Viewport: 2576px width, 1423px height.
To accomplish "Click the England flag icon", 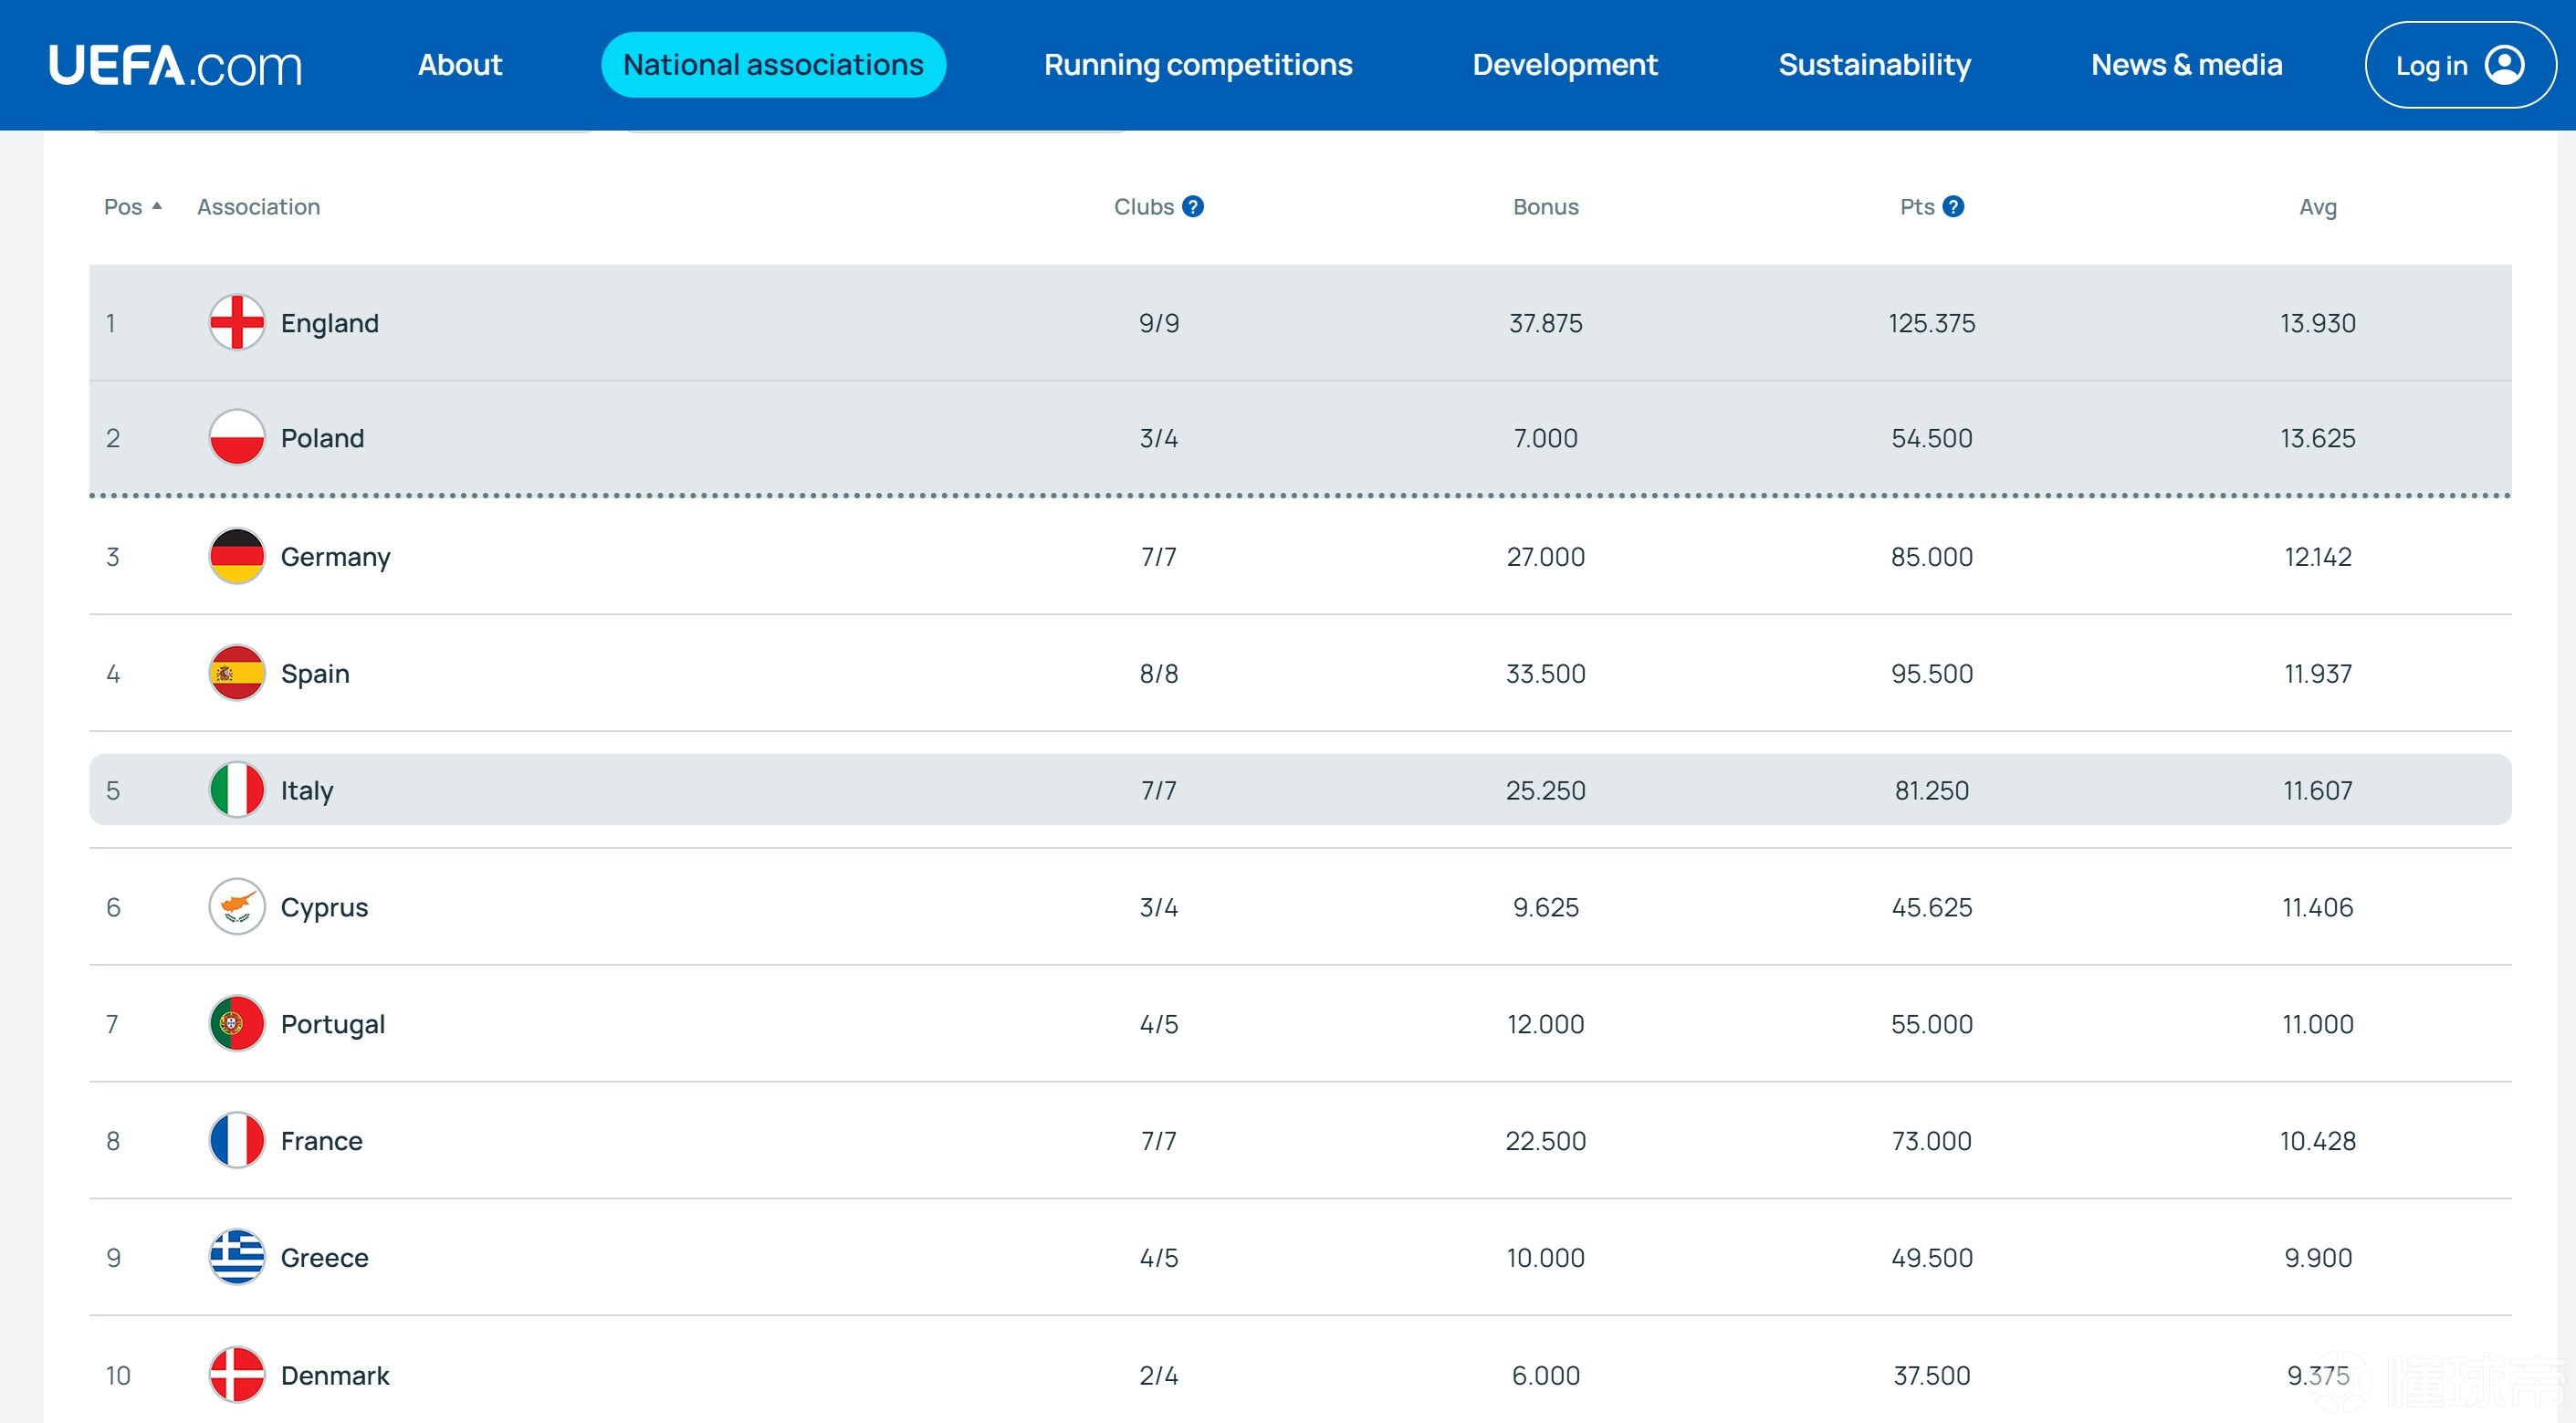I will click(236, 322).
